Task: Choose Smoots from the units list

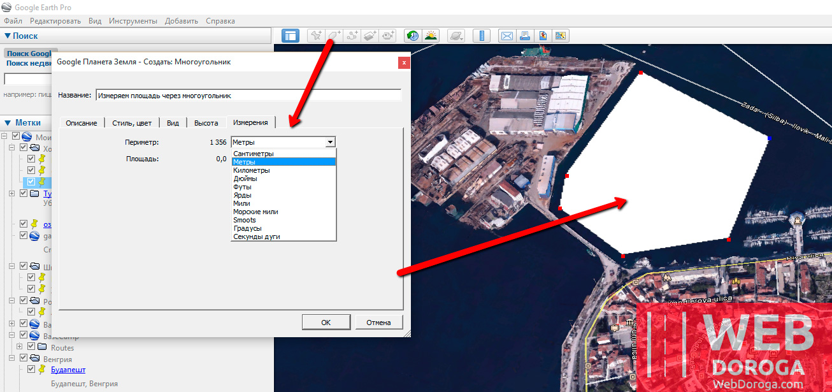Action: 283,220
